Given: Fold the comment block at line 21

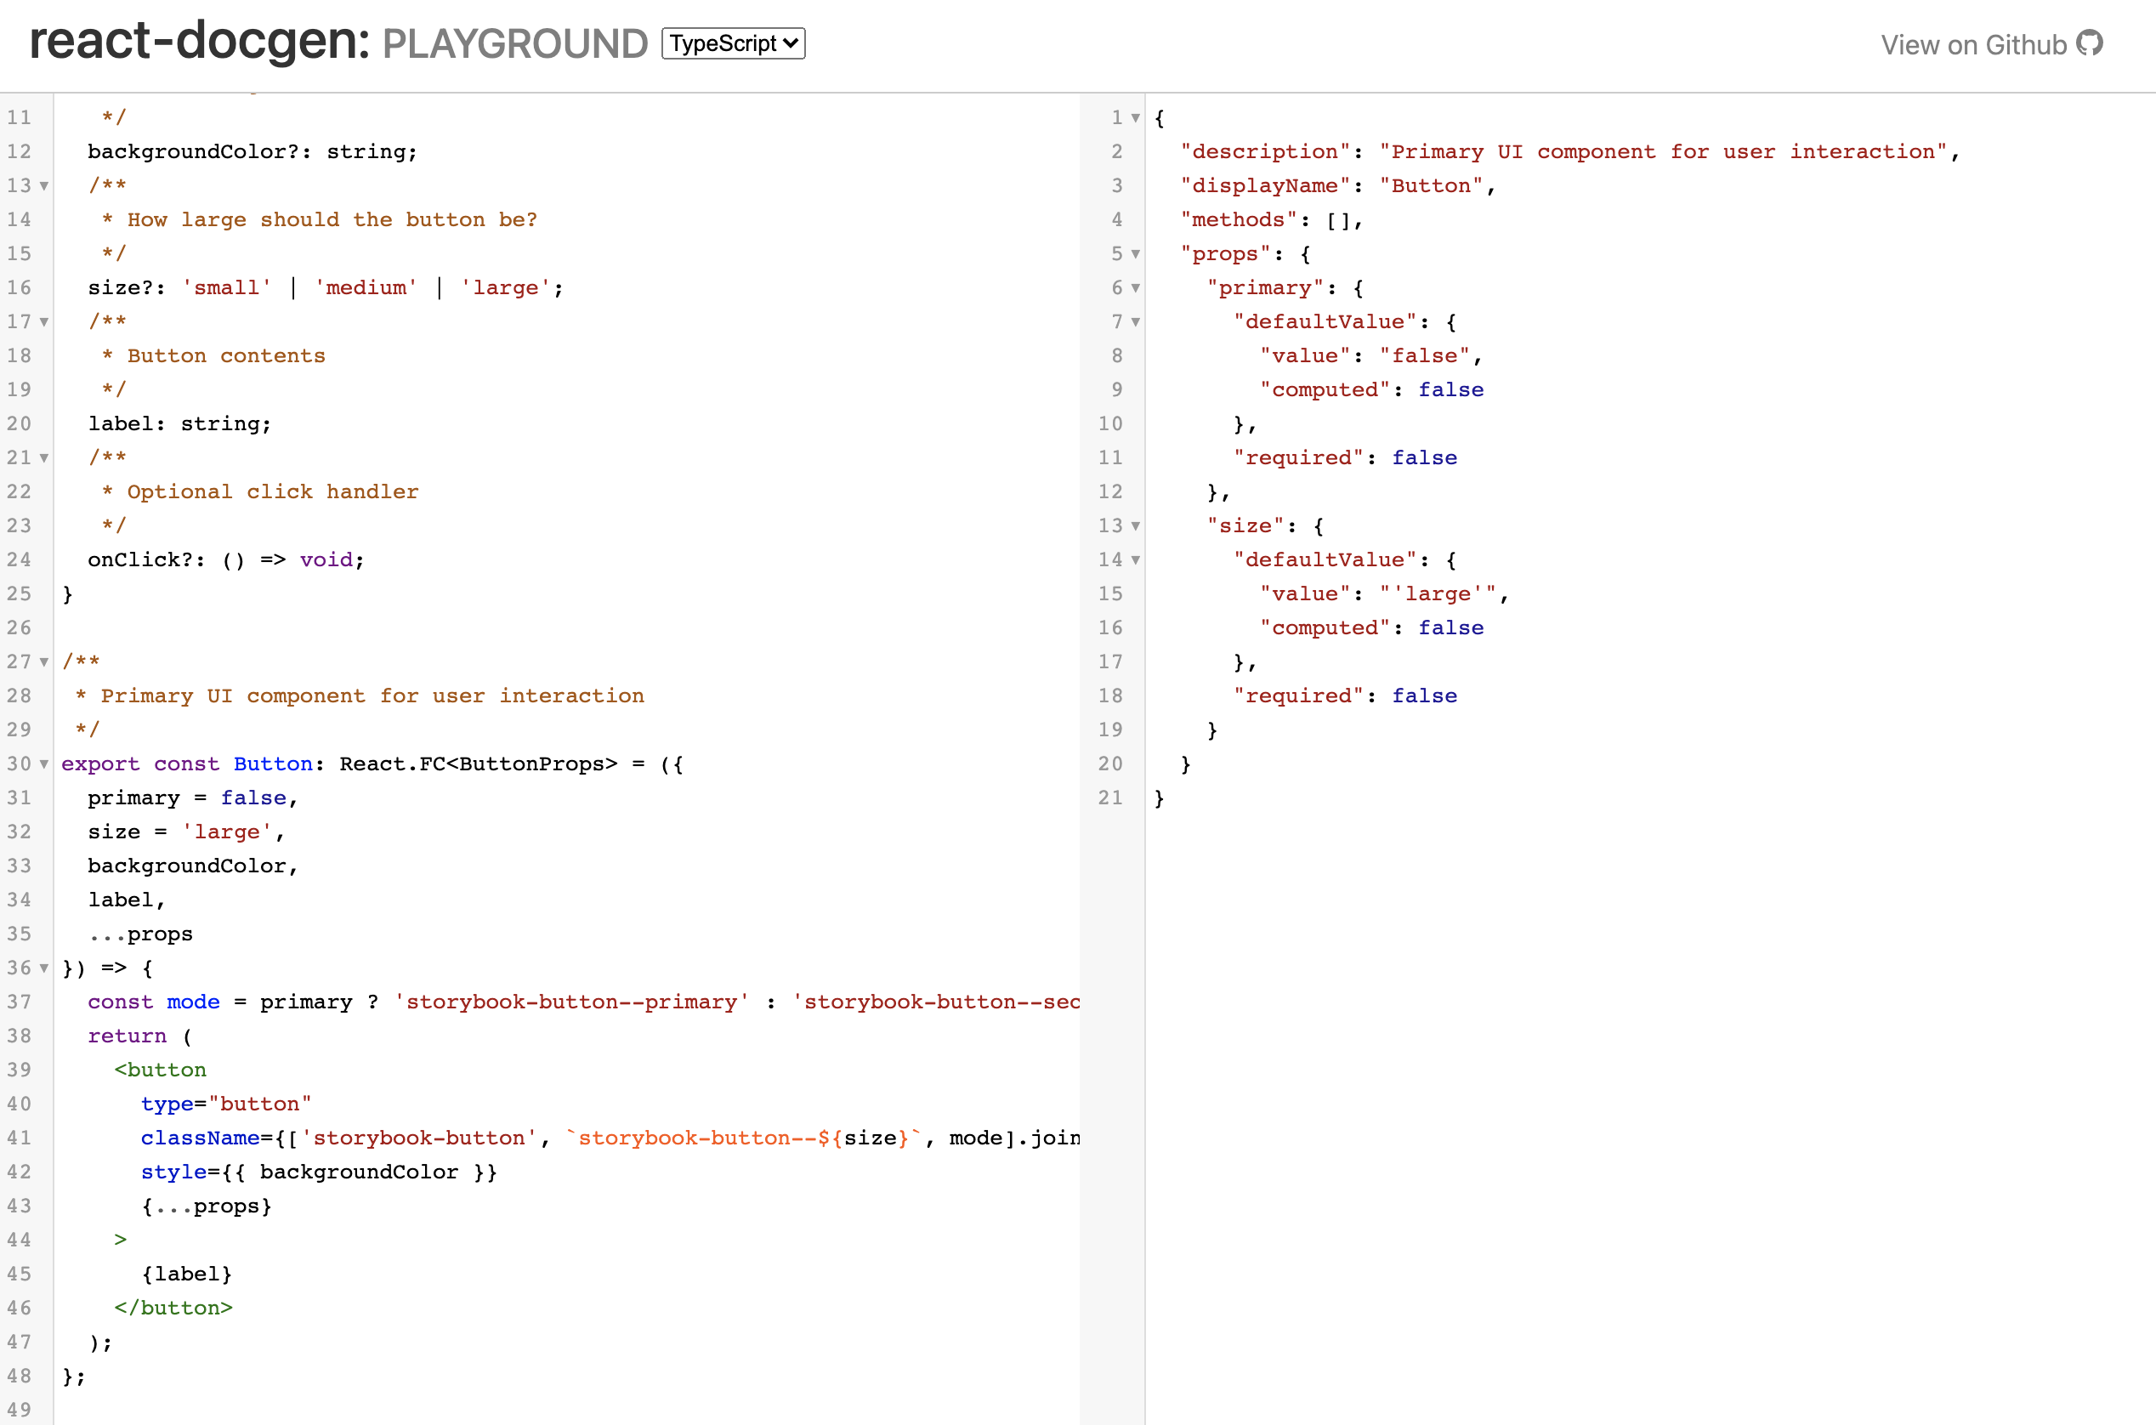Looking at the screenshot, I should point(43,458).
